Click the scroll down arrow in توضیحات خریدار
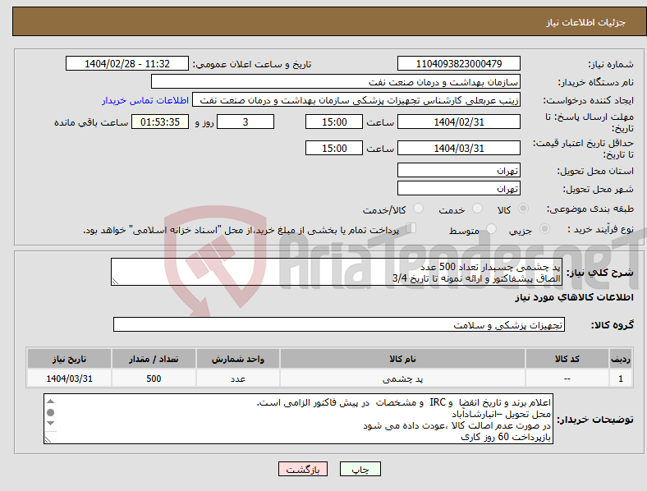 point(50,423)
